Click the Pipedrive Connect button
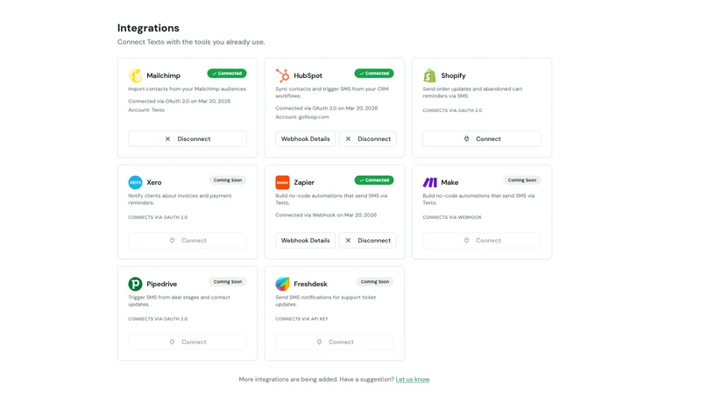Viewport: 701px width, 394px height. click(188, 341)
